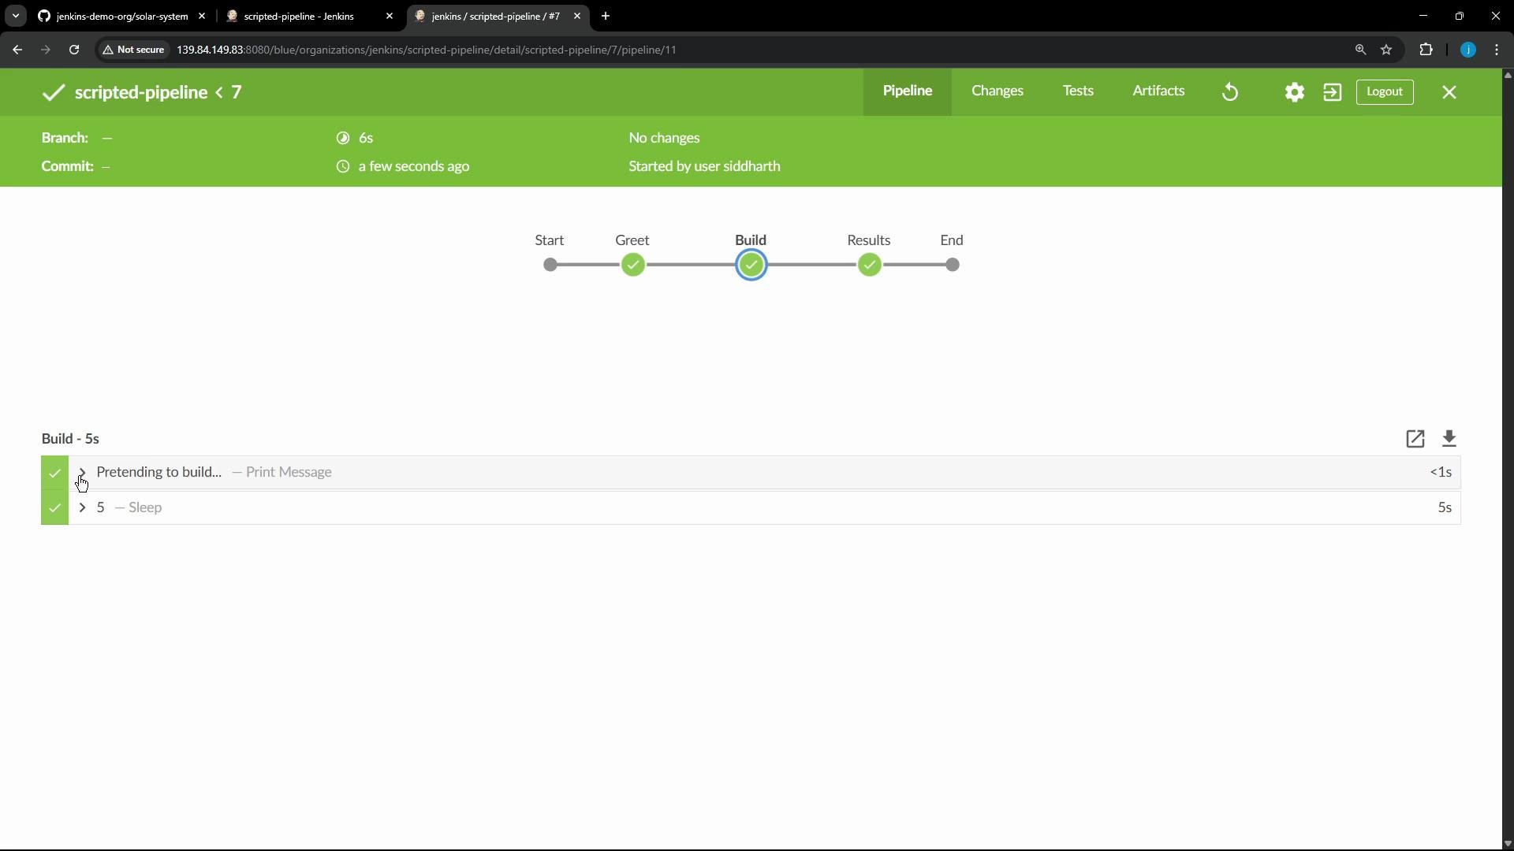Open the tab search dropdown arrow
The image size is (1514, 851).
click(16, 16)
